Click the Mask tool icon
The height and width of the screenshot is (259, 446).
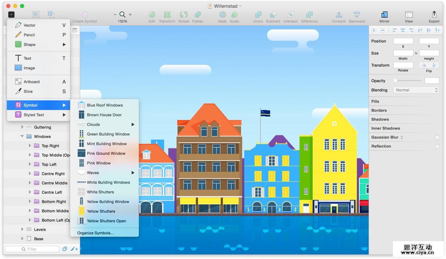tap(222, 15)
